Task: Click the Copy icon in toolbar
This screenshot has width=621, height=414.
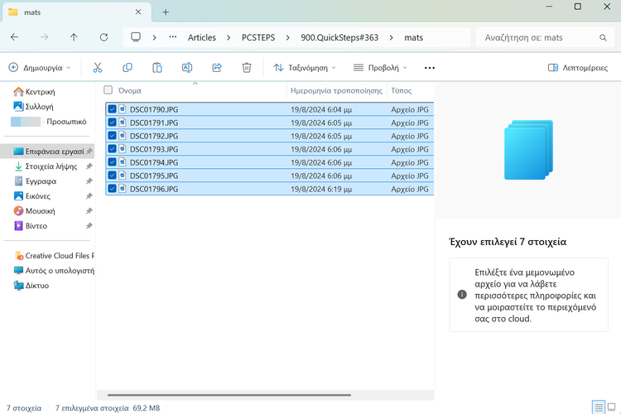Action: [x=128, y=68]
